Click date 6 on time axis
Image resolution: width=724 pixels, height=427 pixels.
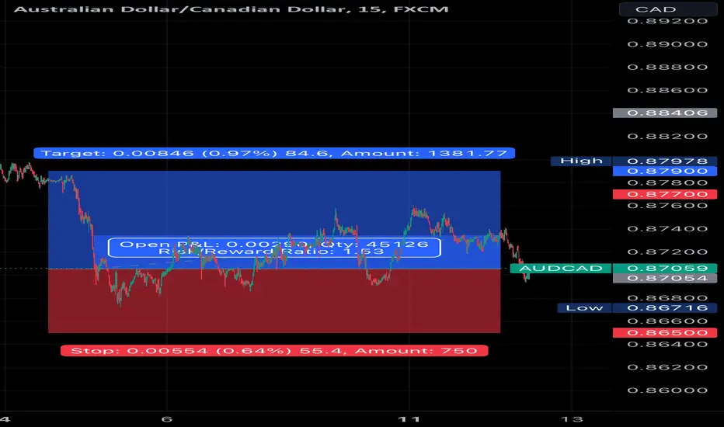pyautogui.click(x=167, y=419)
